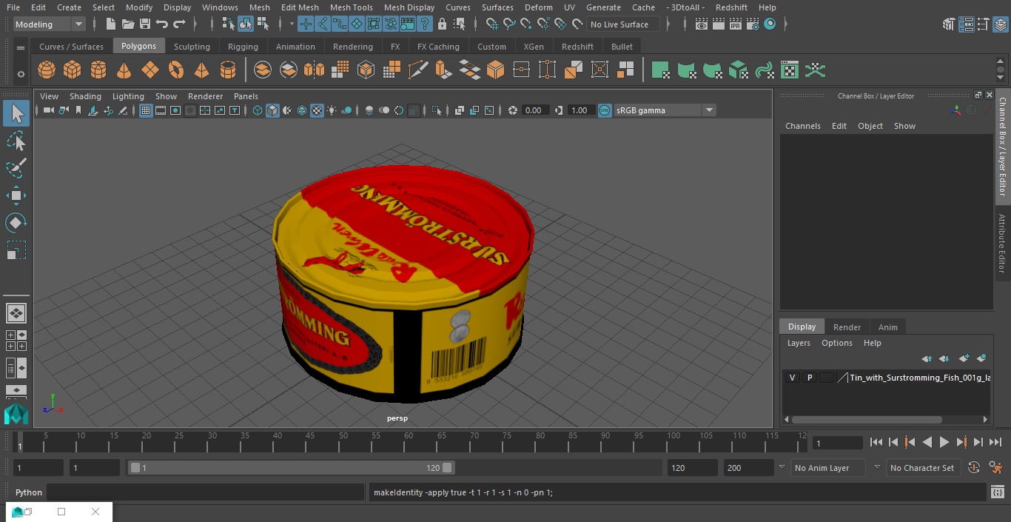This screenshot has width=1011, height=522.
Task: Switch to the Rigging shelf tab
Action: [x=243, y=46]
